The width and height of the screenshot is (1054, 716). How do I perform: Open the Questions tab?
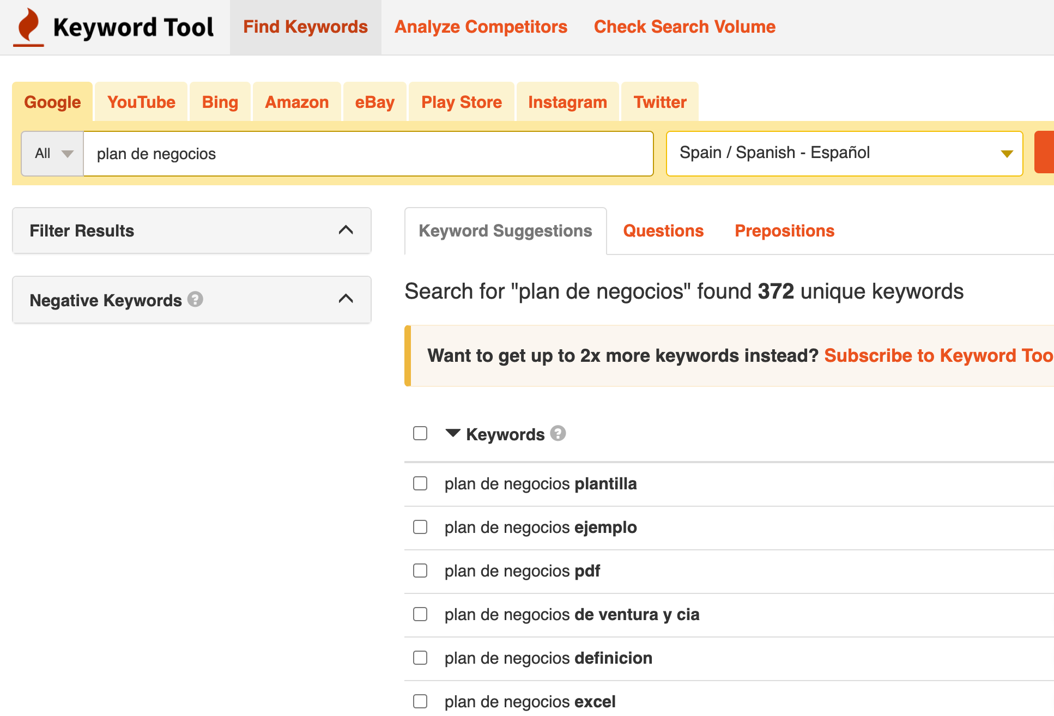coord(663,230)
